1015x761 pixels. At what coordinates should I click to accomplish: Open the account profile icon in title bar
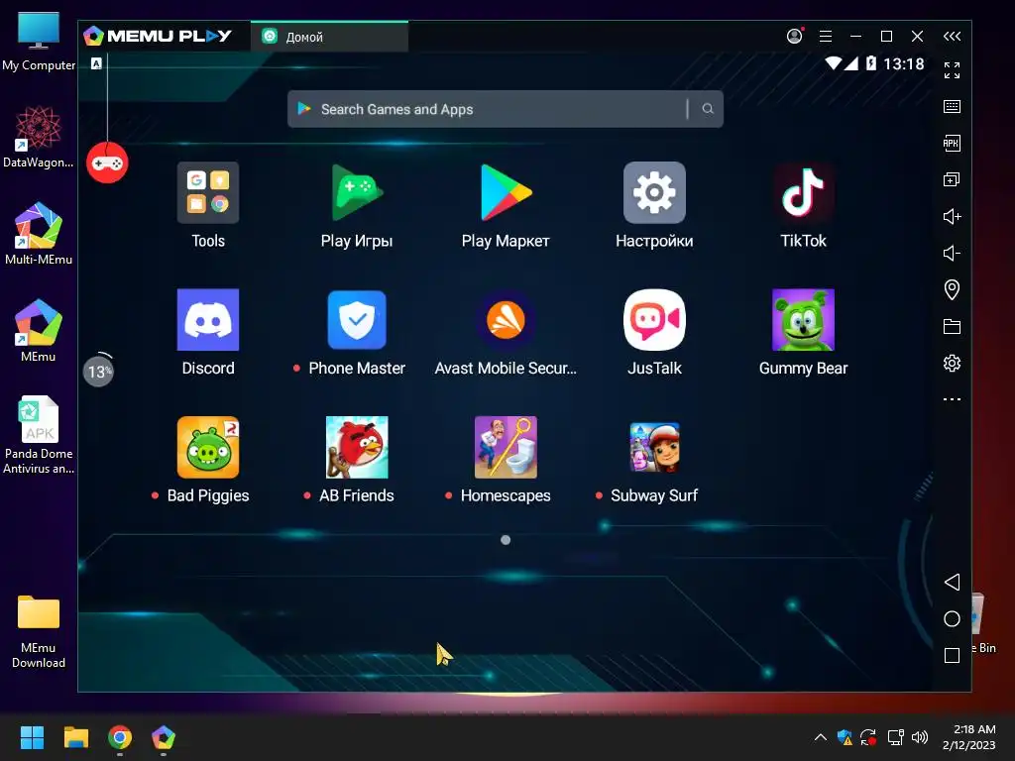pos(794,36)
